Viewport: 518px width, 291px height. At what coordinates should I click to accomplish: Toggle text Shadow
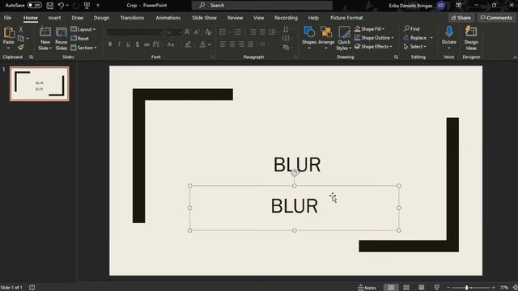(138, 44)
